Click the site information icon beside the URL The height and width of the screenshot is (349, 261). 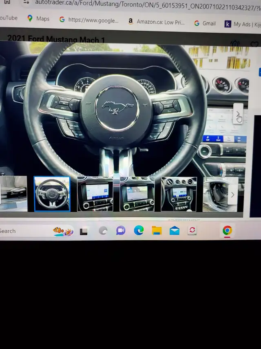pyautogui.click(x=26, y=2)
